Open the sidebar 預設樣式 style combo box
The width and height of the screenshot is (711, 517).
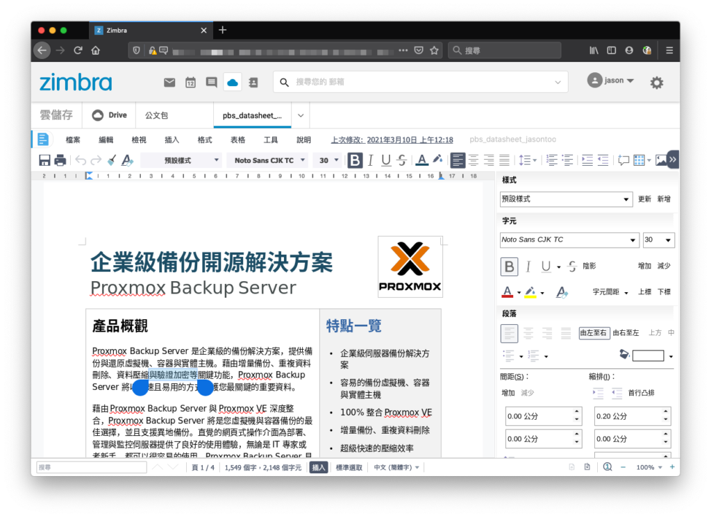(x=566, y=199)
